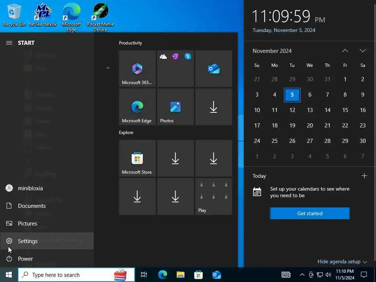Open Microsoft Store from the taskbar
Image resolution: width=376 pixels, height=282 pixels.
pyautogui.click(x=198, y=275)
